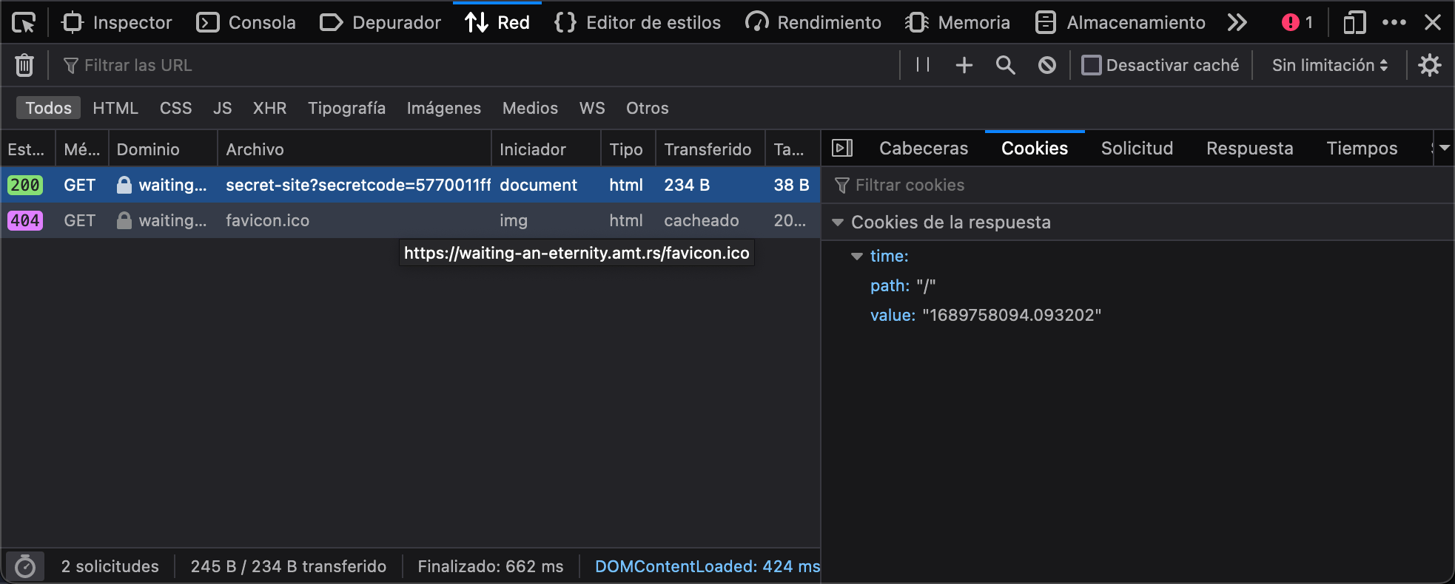
Task: Sort by Transferido column
Action: [x=710, y=149]
